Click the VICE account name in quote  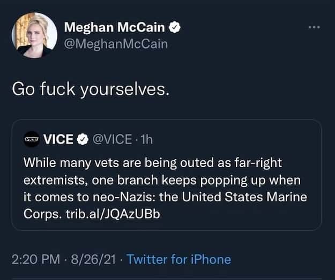[x=58, y=140]
